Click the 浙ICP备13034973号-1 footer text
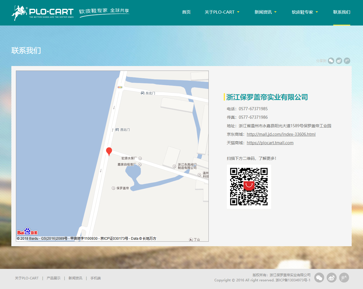The width and height of the screenshot is (363, 289). coord(293,280)
